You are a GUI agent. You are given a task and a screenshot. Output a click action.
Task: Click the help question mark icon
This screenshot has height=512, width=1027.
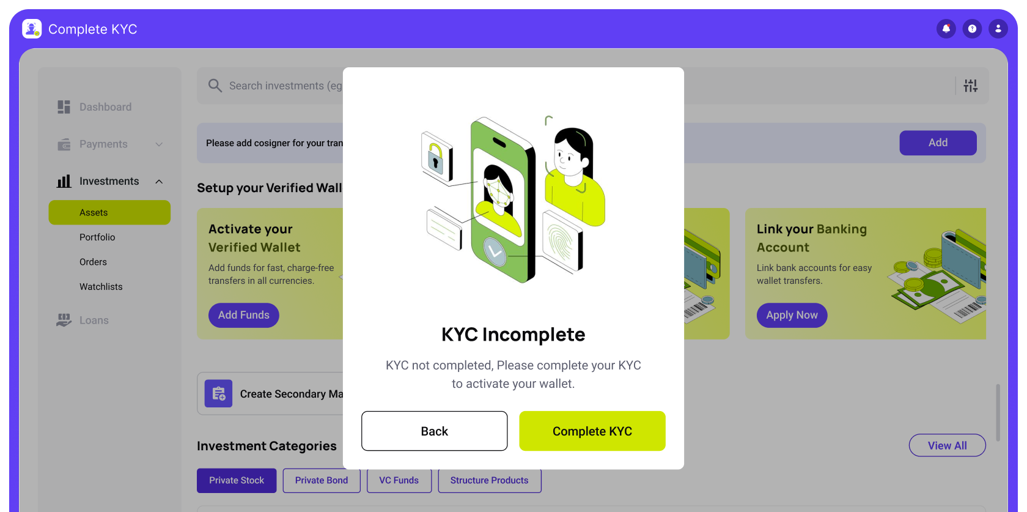[972, 29]
